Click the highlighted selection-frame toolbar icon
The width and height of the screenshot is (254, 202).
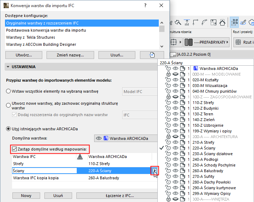point(234,22)
